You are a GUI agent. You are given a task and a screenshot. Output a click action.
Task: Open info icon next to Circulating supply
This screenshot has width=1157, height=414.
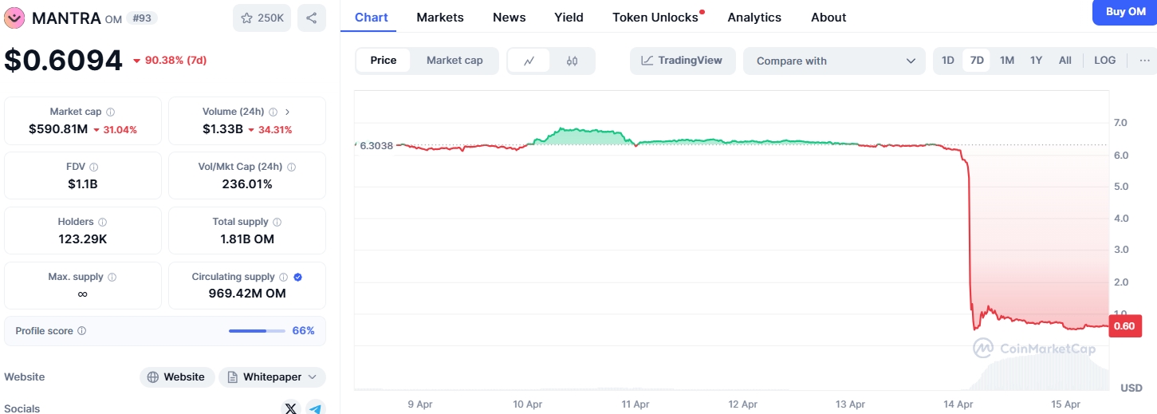point(282,278)
